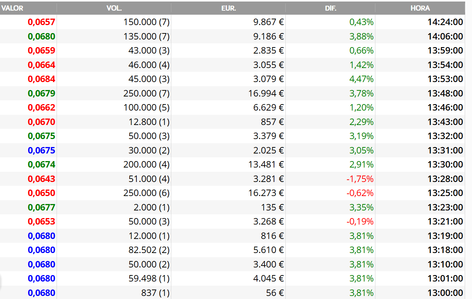
Task: Select the blue 0,0675 value
Action: [x=42, y=150]
